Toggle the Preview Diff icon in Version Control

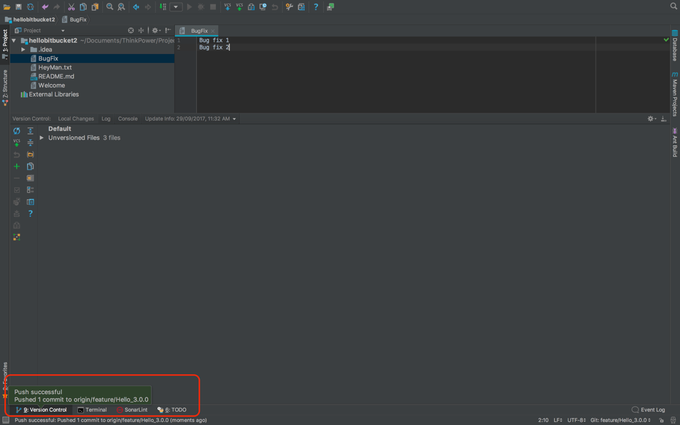point(30,202)
